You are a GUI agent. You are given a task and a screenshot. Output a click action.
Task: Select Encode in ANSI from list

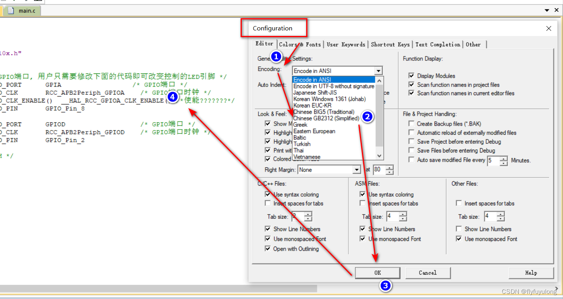[333, 80]
